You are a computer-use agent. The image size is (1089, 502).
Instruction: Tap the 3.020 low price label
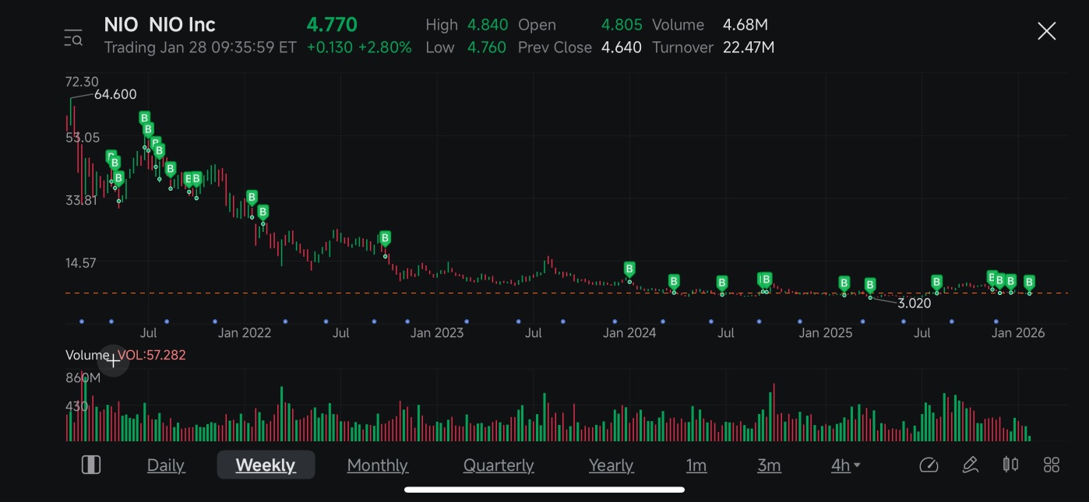pos(915,304)
